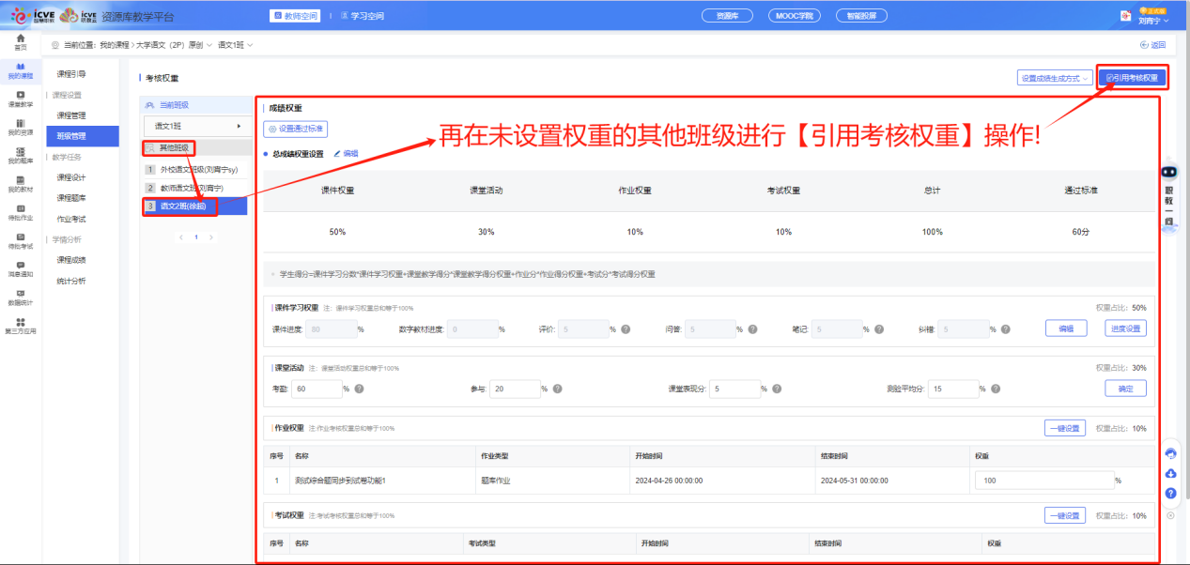Click the help icon next to 考勤 percentage
The width and height of the screenshot is (1190, 565).
pos(359,389)
